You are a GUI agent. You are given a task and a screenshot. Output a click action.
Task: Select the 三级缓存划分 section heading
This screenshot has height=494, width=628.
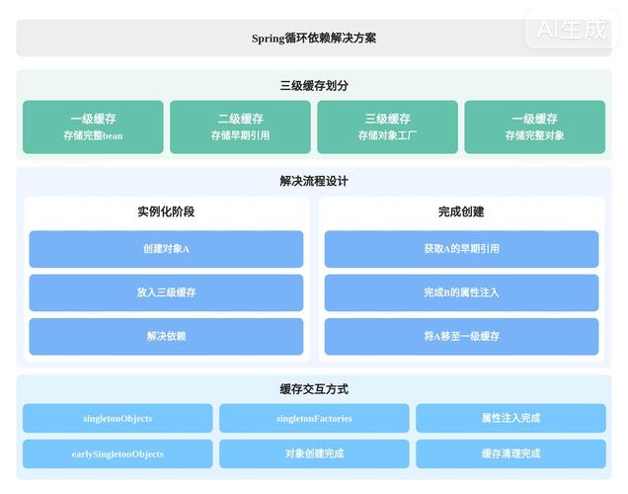click(x=314, y=86)
